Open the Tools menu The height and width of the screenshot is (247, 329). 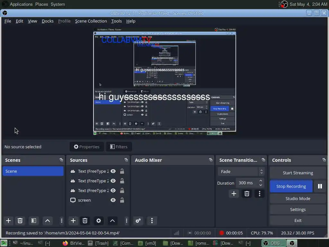[116, 21]
